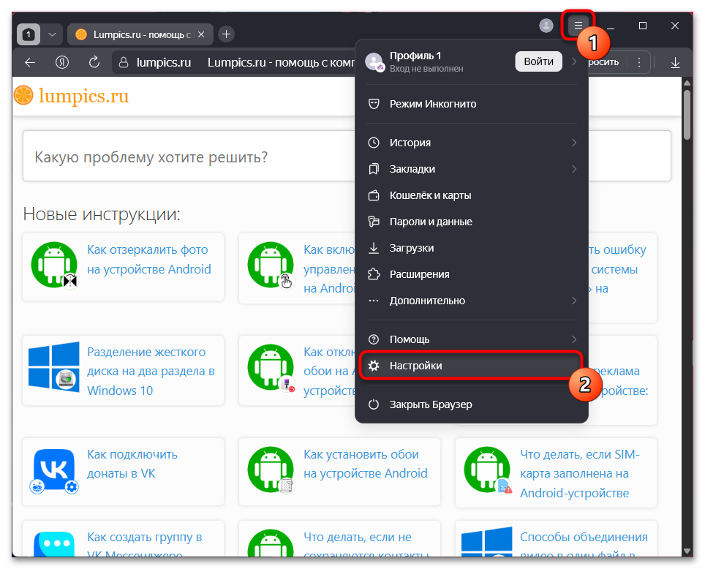The width and height of the screenshot is (705, 569).
Task: Expand the Закладки submenu
Action: (471, 169)
